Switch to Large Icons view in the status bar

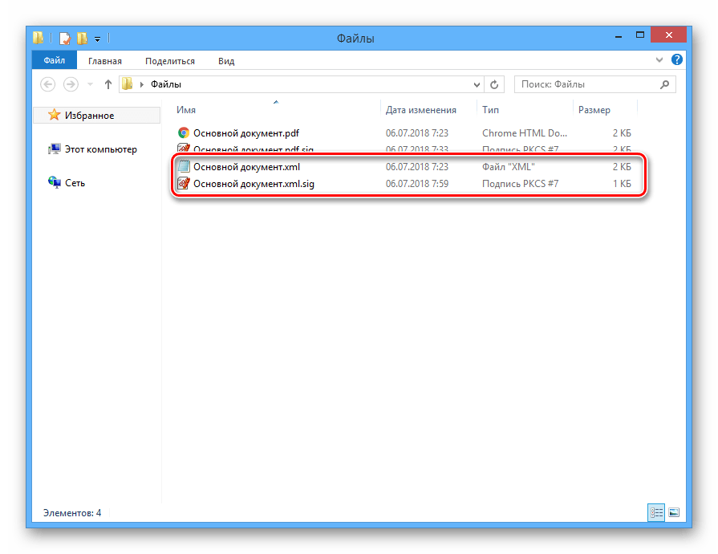click(674, 512)
